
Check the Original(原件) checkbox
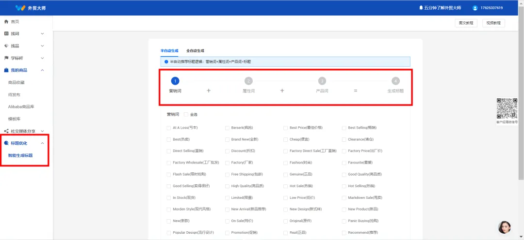click(x=285, y=221)
